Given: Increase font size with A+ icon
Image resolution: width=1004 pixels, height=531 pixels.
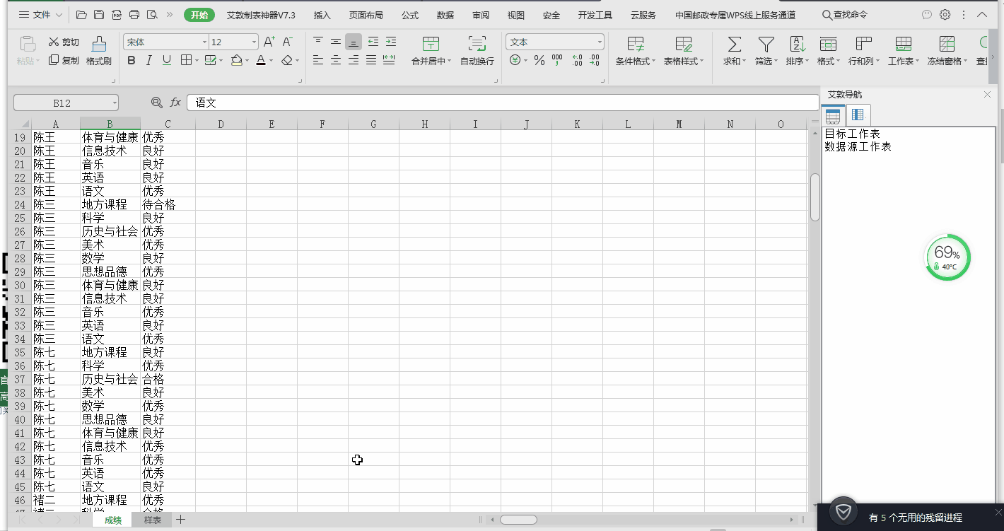Looking at the screenshot, I should point(269,42).
